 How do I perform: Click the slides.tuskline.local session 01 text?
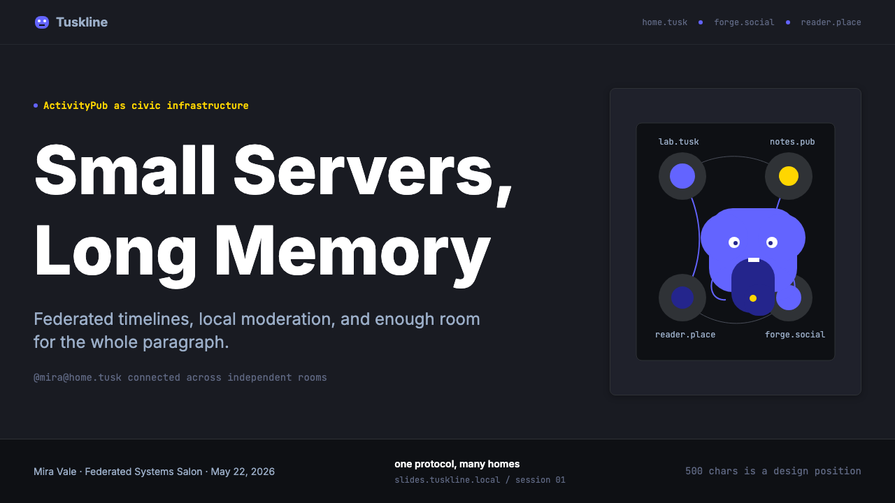480,480
